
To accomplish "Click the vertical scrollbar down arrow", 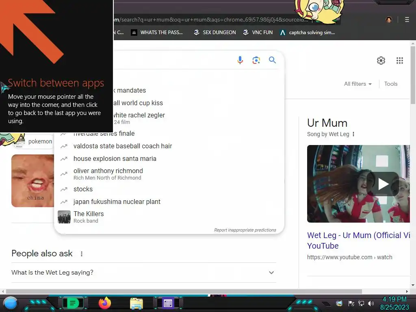I will coord(413,285).
